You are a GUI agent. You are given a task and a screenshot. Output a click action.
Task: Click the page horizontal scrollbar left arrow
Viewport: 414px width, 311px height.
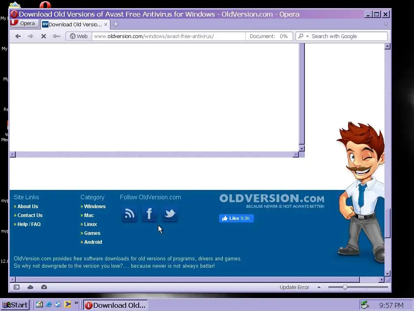(x=13, y=279)
